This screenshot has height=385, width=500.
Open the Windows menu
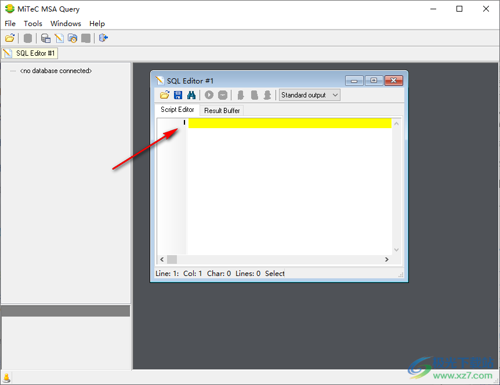66,24
